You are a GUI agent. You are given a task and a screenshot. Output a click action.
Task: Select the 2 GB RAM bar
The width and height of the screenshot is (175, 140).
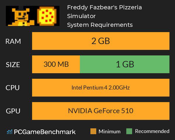pos(101,41)
